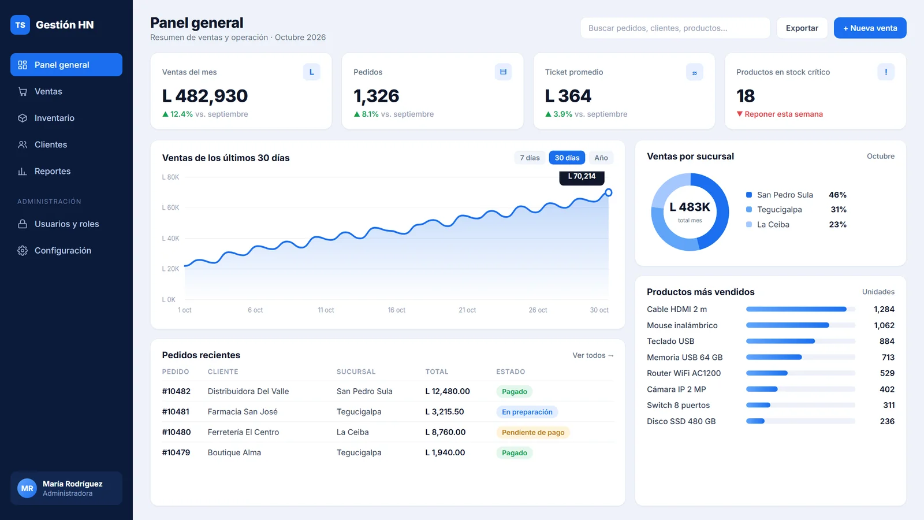Open the Ventas sidebar section
The width and height of the screenshot is (924, 520).
pyautogui.click(x=66, y=91)
